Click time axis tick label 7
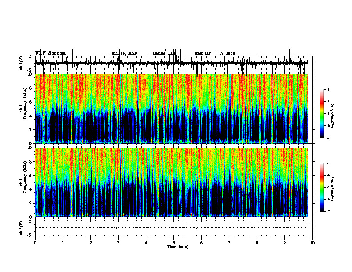352x272 pixels. tap(229, 243)
